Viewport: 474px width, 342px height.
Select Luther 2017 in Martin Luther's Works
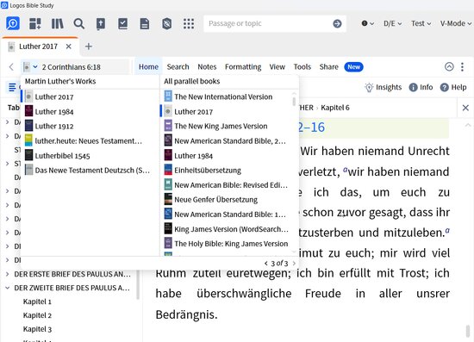tap(90, 96)
